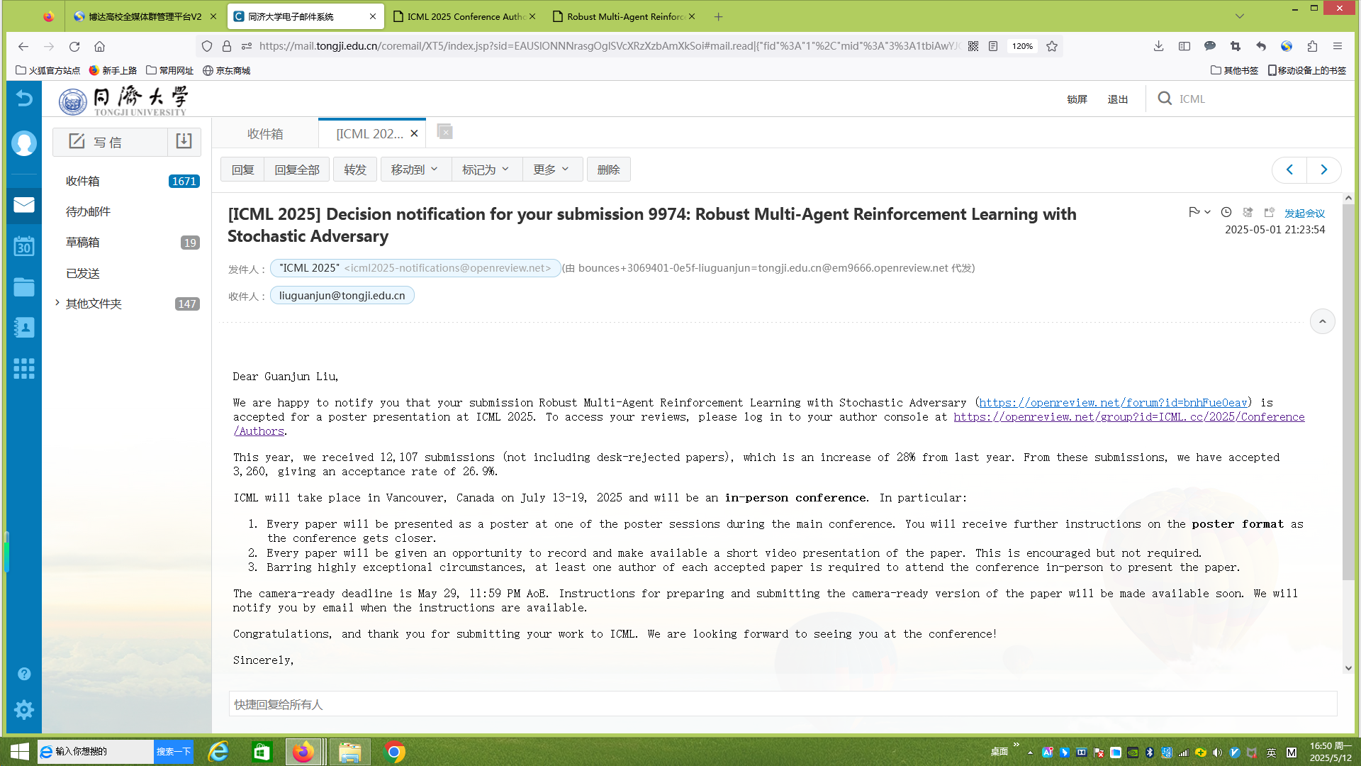Click the 回复 reply button
This screenshot has height=766, width=1361.
(x=242, y=170)
